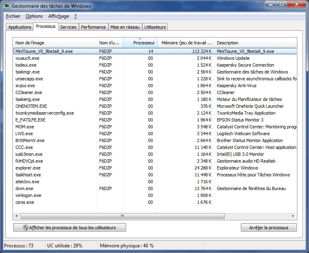Open the Fichier menu

[13, 16]
